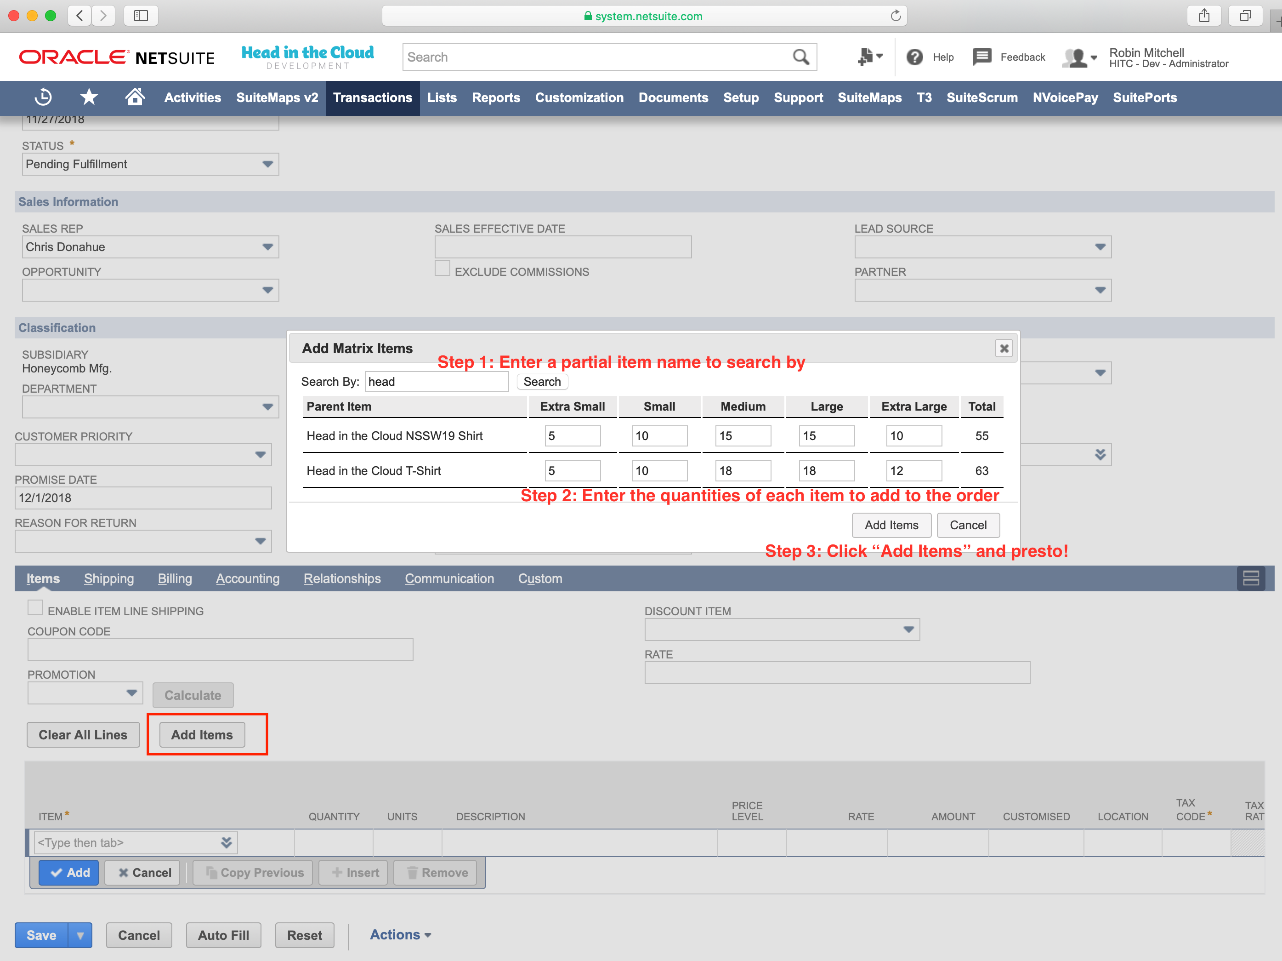Toggle Exclude Commissions checkbox
Image resolution: width=1282 pixels, height=961 pixels.
[x=442, y=269]
